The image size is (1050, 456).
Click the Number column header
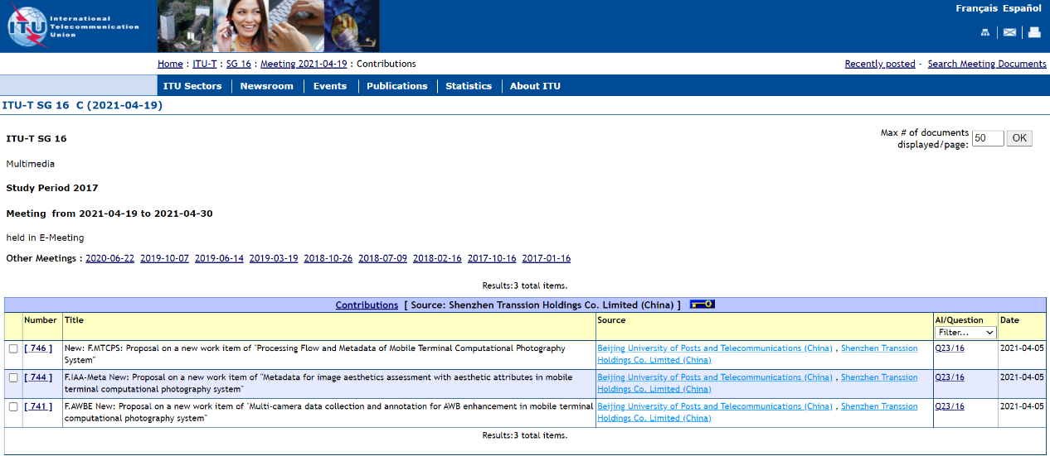(x=41, y=320)
